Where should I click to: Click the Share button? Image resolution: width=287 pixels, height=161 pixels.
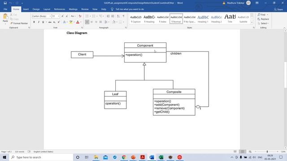[278, 9]
